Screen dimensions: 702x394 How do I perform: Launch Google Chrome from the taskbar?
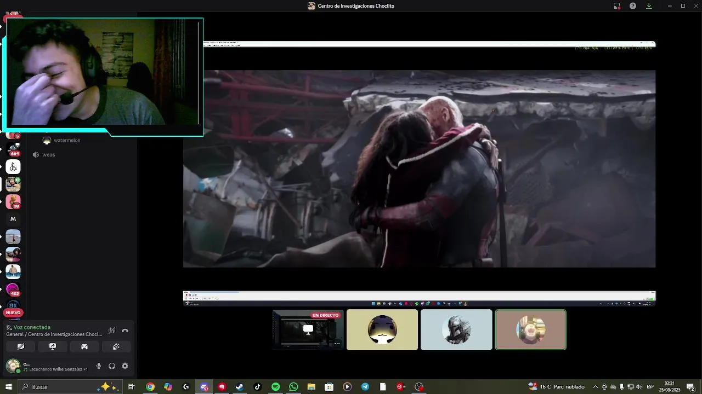[x=150, y=387]
